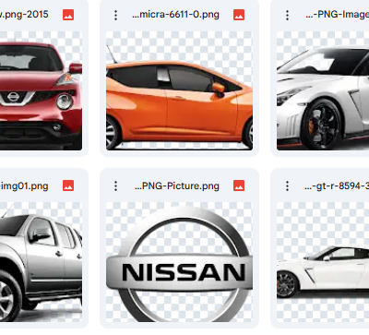The width and height of the screenshot is (369, 335).
Task: Open the orange Nissan Micra thumbnail
Action: coord(179,90)
